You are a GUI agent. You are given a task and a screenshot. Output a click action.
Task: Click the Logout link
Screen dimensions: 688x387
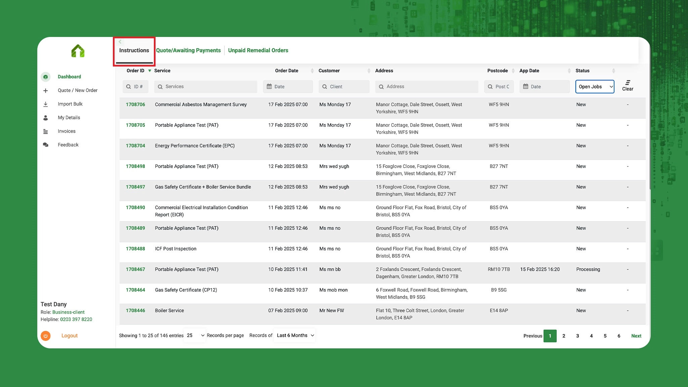click(70, 336)
